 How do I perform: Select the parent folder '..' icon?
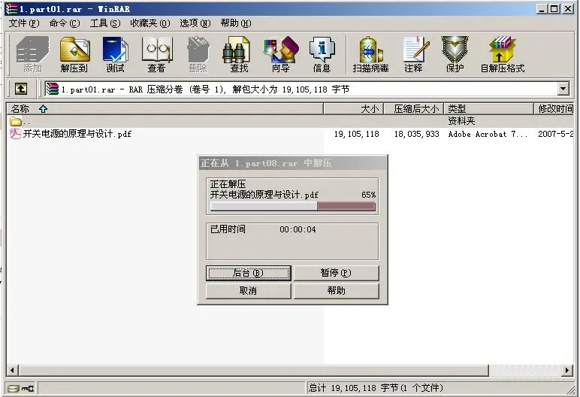tap(15, 121)
